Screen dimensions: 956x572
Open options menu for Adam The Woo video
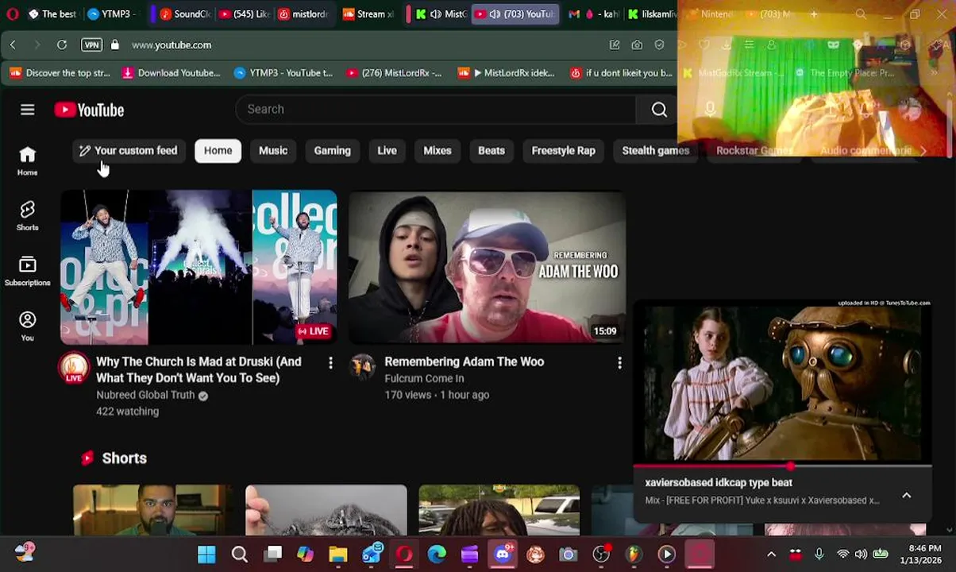coord(619,363)
